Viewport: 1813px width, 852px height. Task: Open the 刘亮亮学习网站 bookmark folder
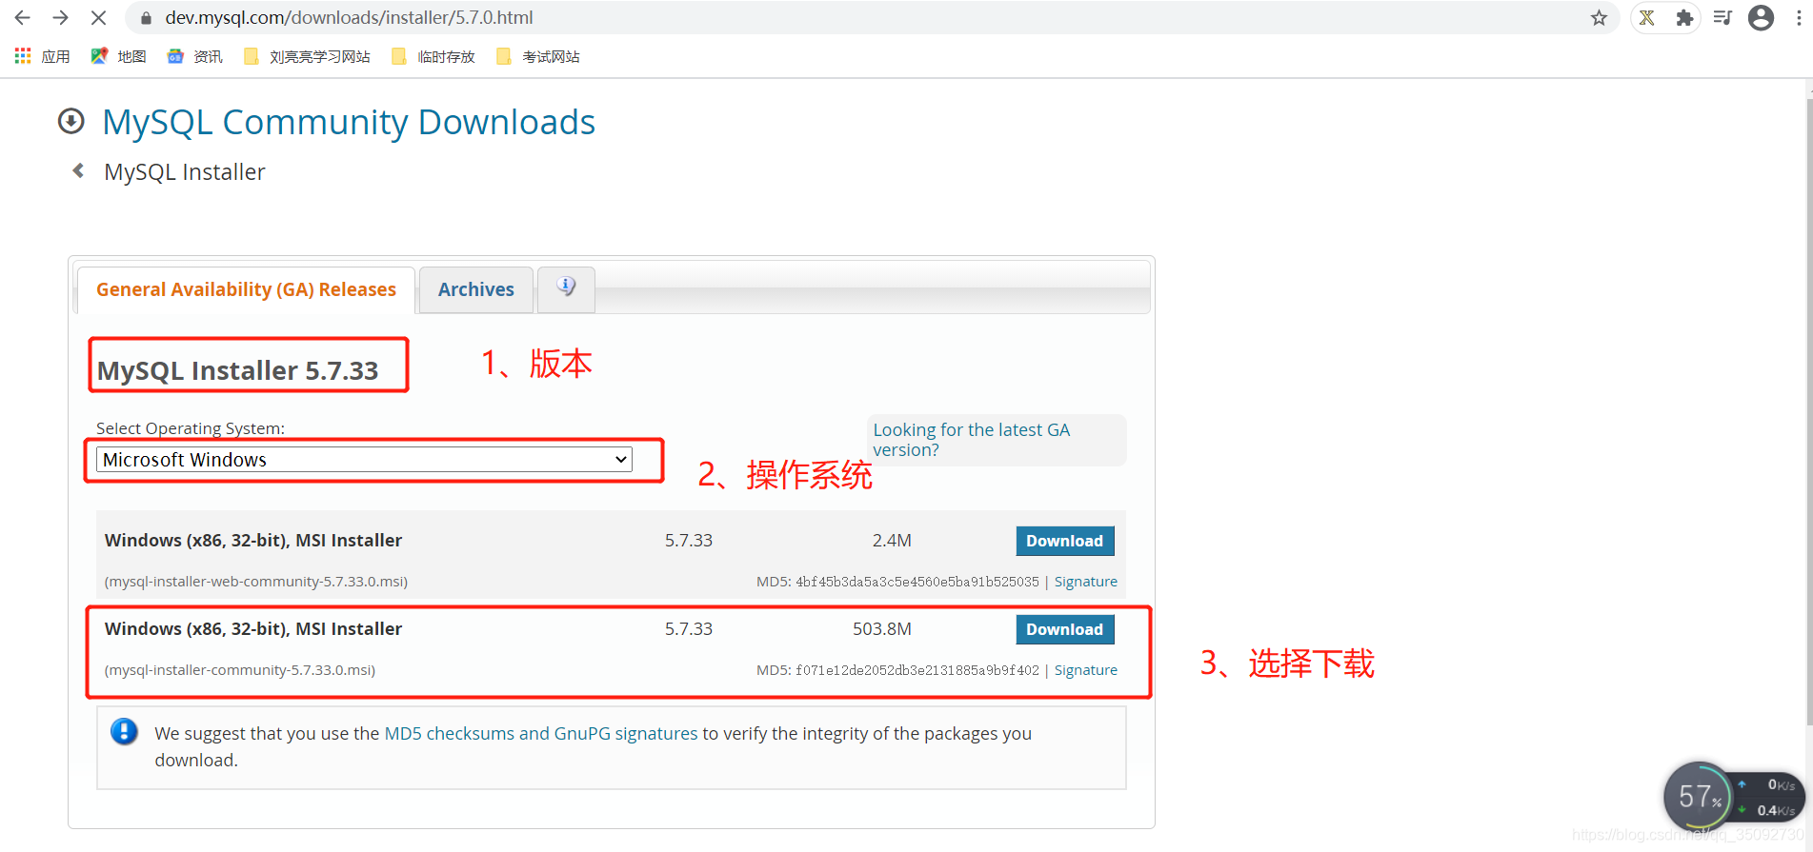click(x=307, y=56)
